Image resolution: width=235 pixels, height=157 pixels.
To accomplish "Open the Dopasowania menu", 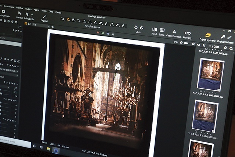I will coord(9,7).
